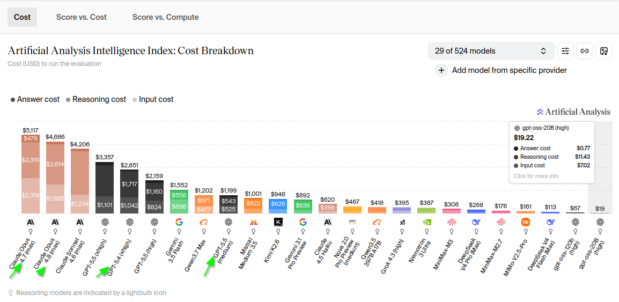Click the lightbulb icon under Nemotron 3 Ultra
This screenshot has width=619, height=302.
[426, 232]
